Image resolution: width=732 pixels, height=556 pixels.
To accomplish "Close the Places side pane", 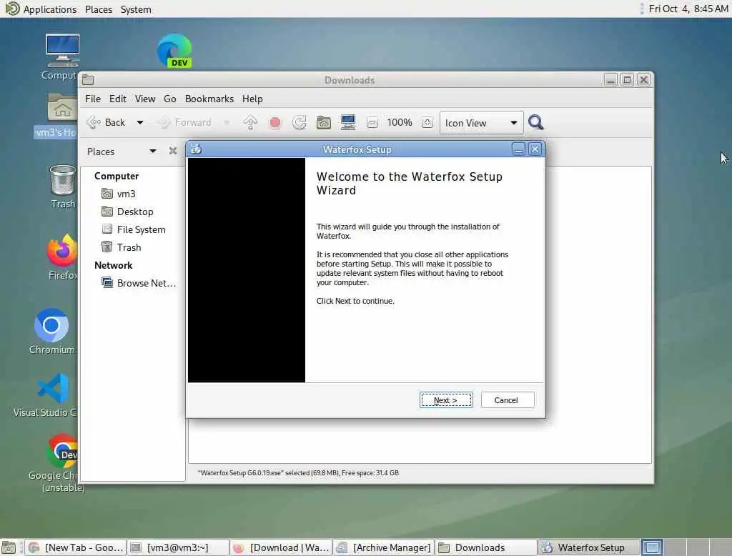I will click(173, 151).
